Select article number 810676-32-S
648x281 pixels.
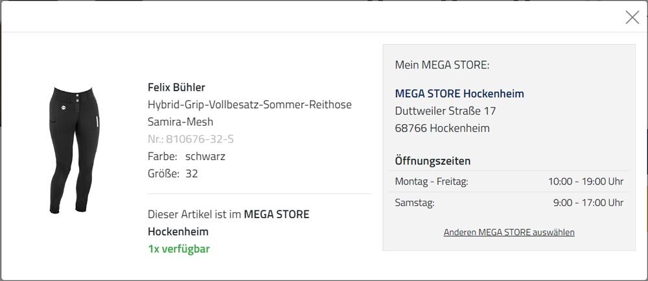coord(191,139)
